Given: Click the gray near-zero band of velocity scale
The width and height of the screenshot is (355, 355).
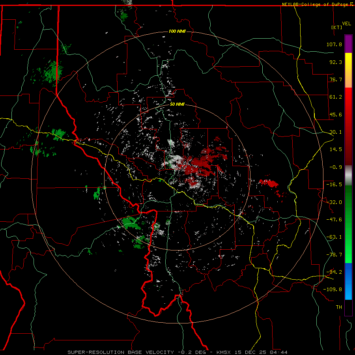Looking at the screenshot, I should 348,176.
